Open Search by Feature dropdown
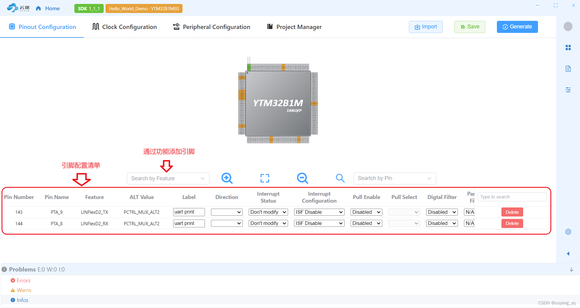This screenshot has height=308, width=580. click(168, 178)
